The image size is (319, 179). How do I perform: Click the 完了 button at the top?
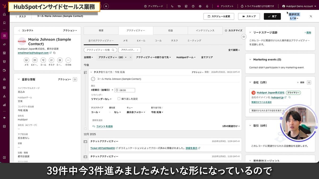[x=272, y=16]
